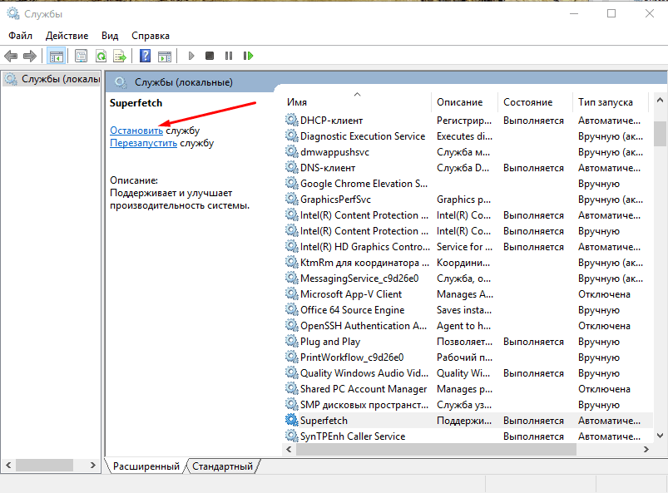Select the OpenSSH Authentication Agent row
The width and height of the screenshot is (668, 493).
pos(468,326)
